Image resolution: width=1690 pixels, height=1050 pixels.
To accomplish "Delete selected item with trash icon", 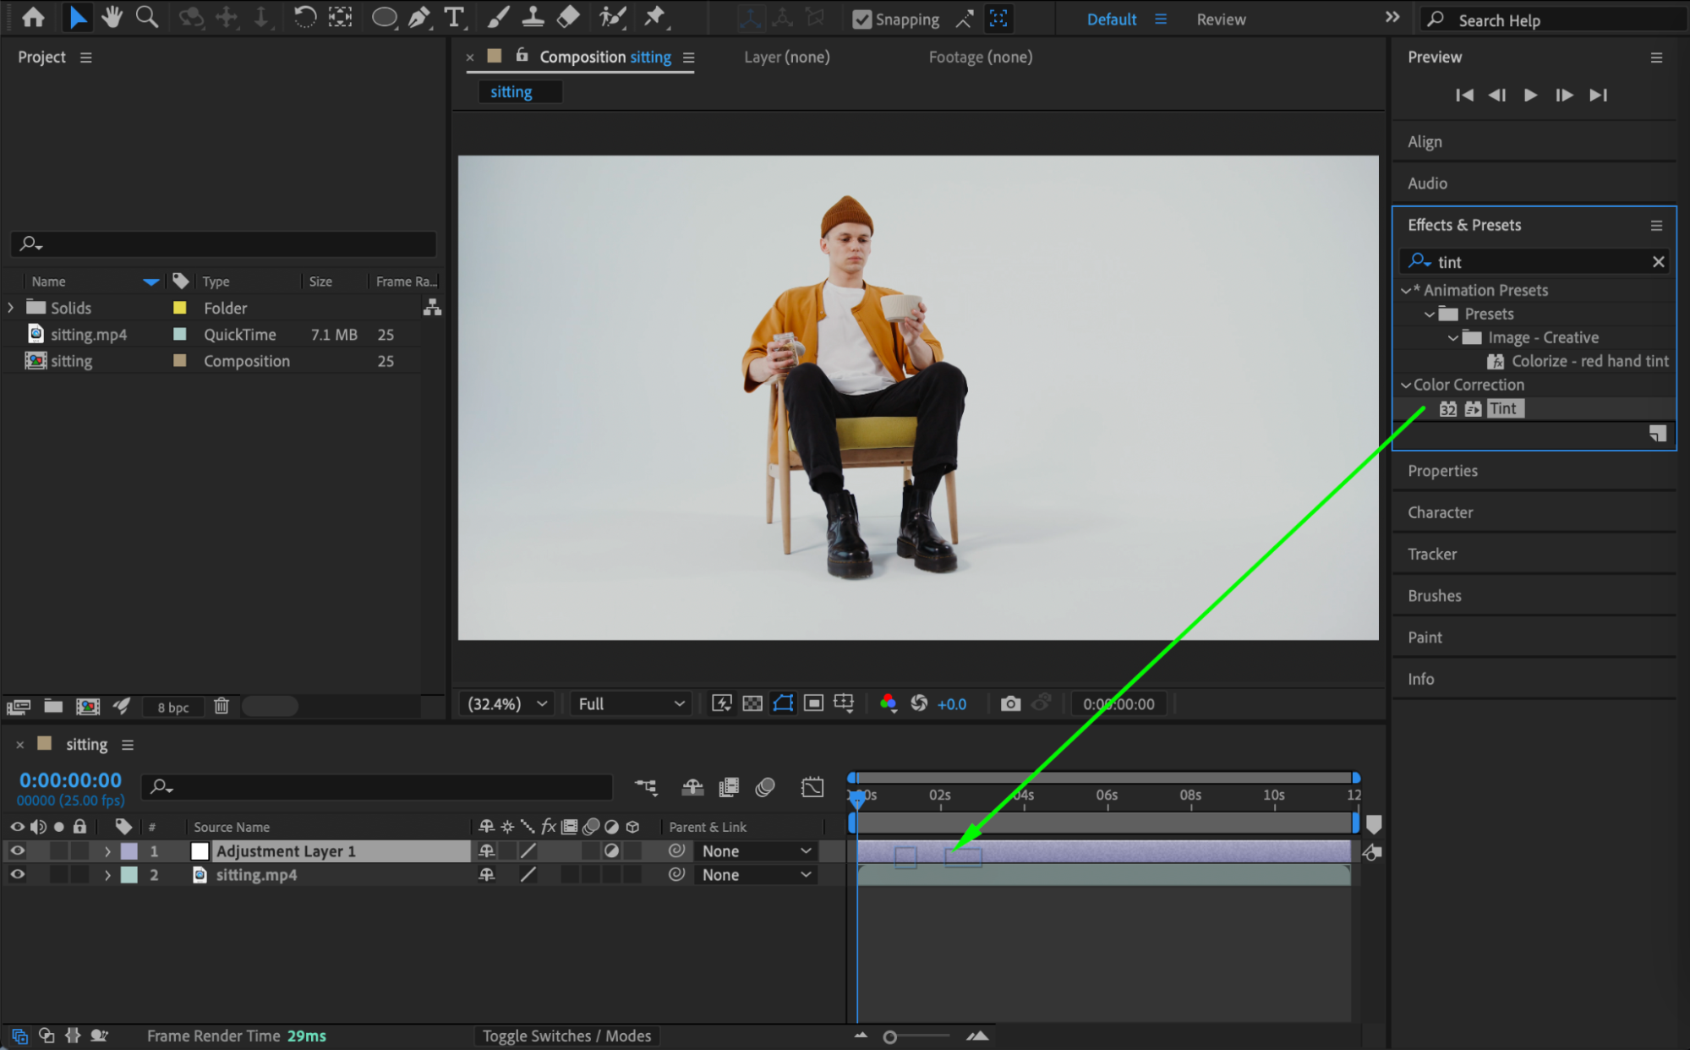I will click(x=222, y=706).
